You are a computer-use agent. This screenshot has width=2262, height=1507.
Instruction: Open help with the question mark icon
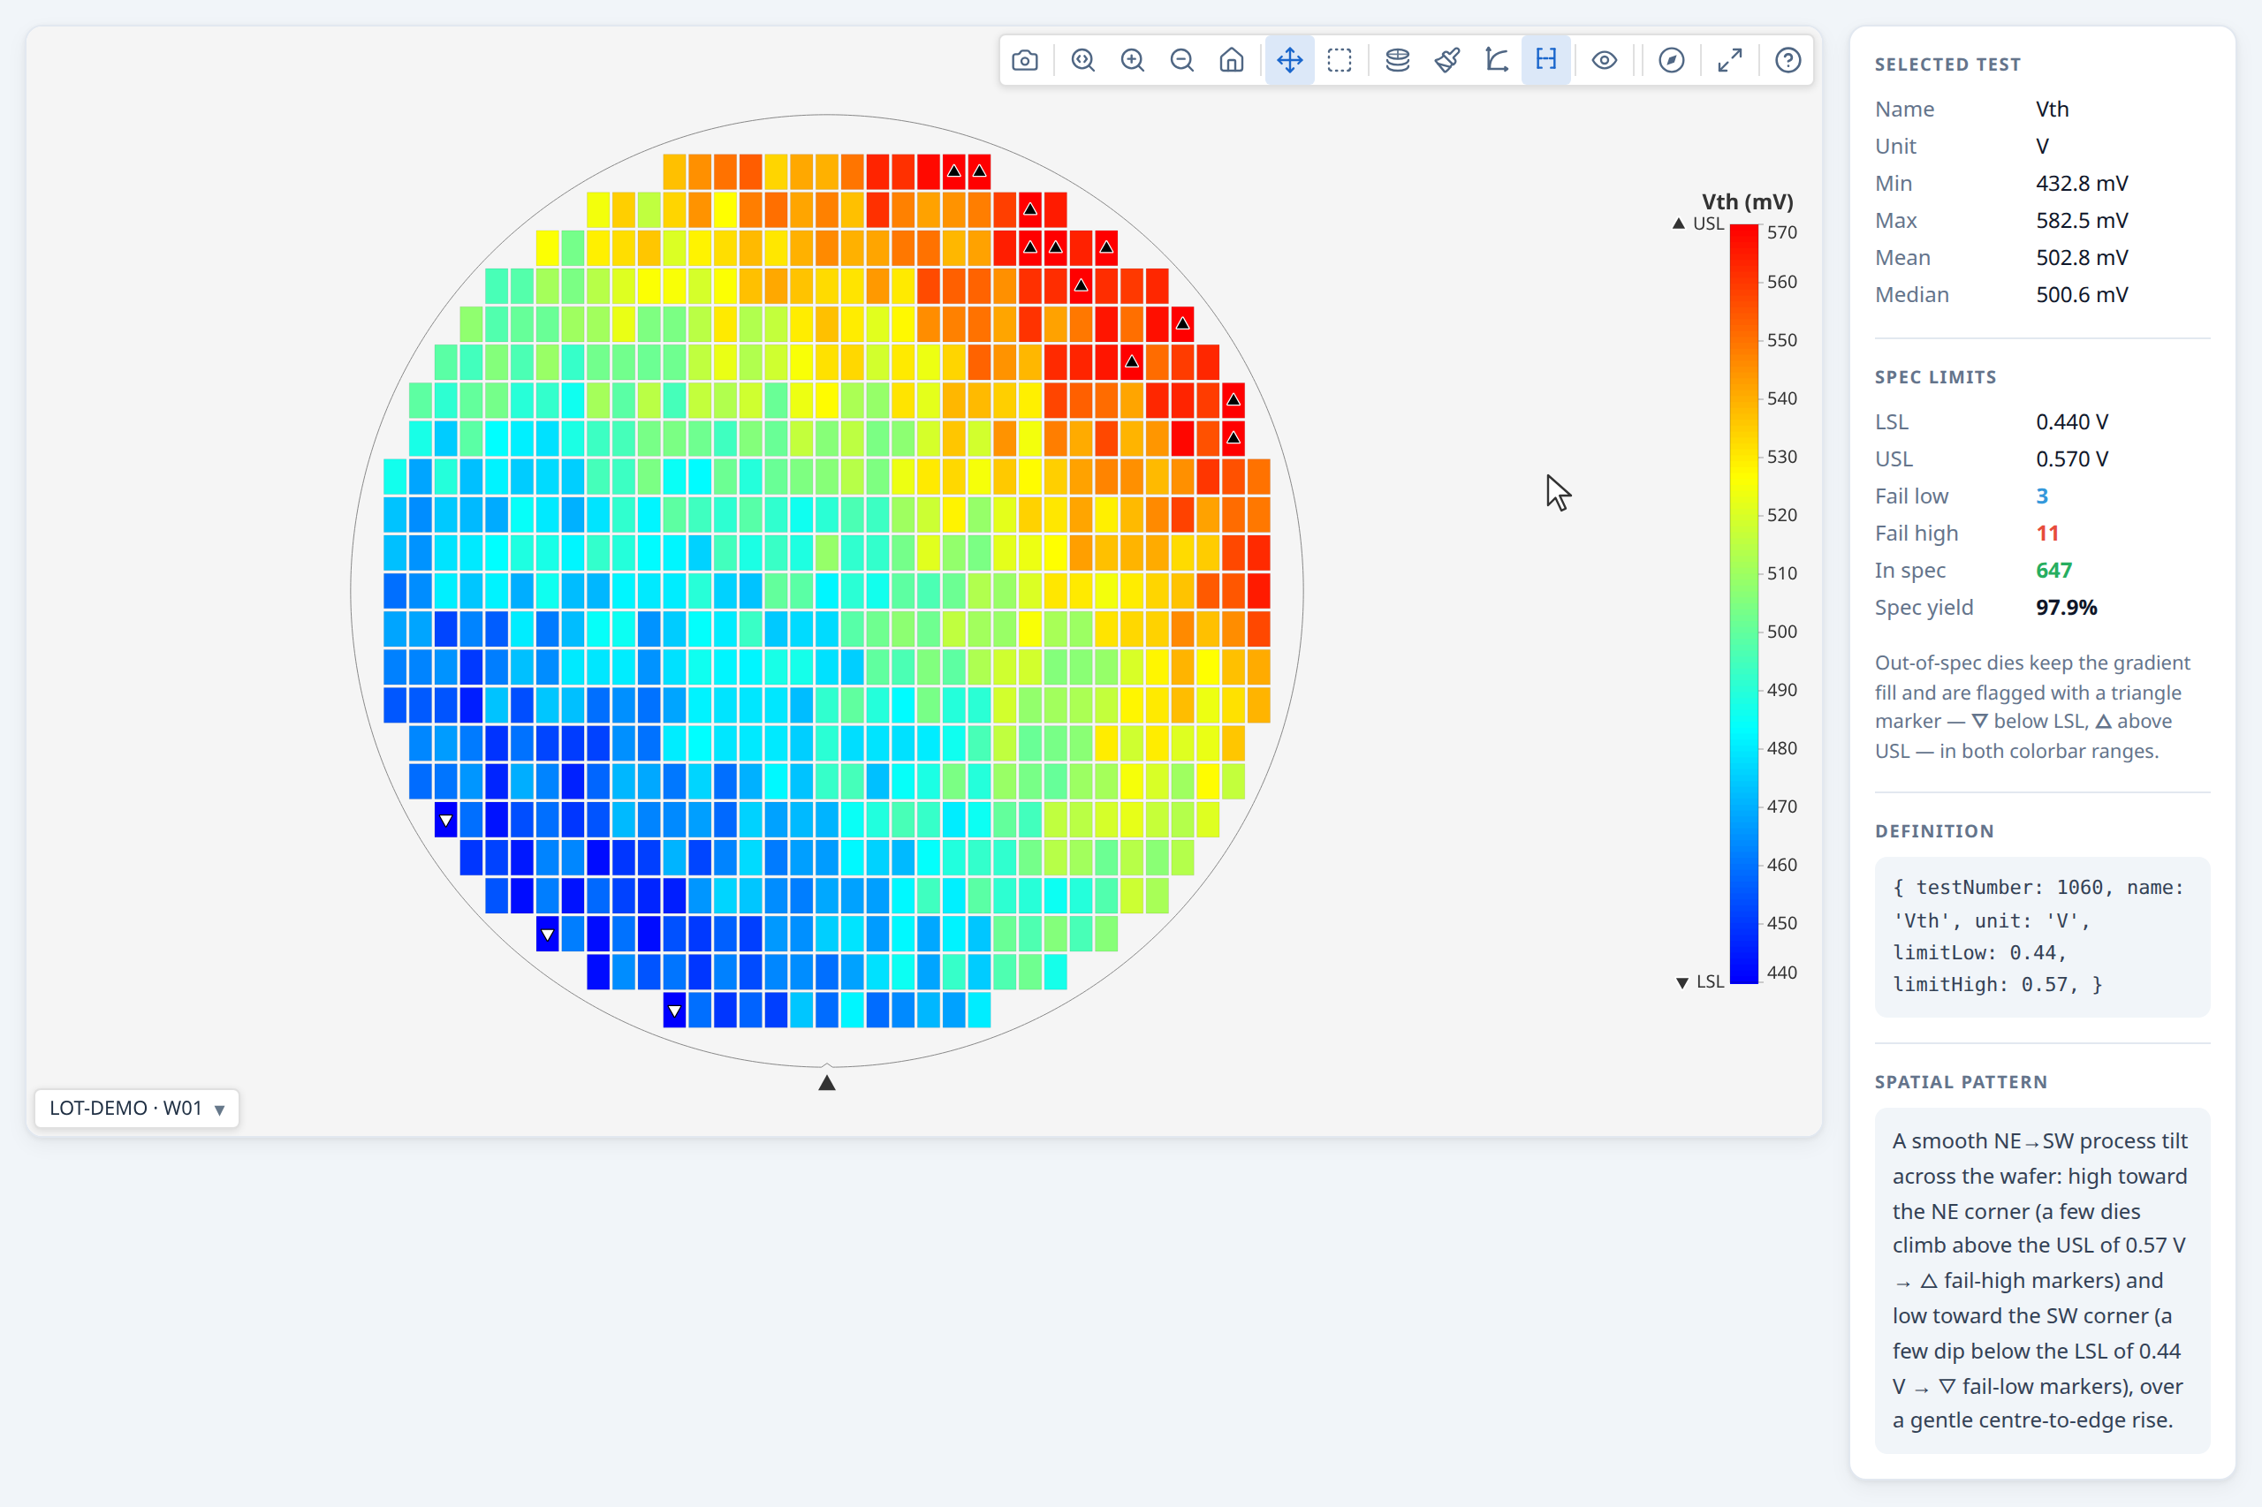[x=1788, y=61]
